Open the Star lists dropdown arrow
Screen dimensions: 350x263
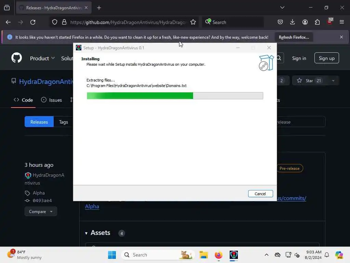click(x=333, y=80)
